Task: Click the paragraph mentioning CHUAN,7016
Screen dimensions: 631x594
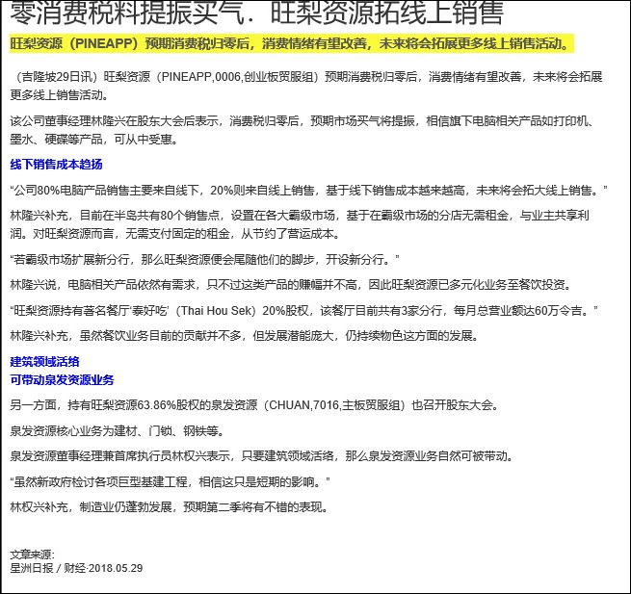Action: pyautogui.click(x=254, y=405)
